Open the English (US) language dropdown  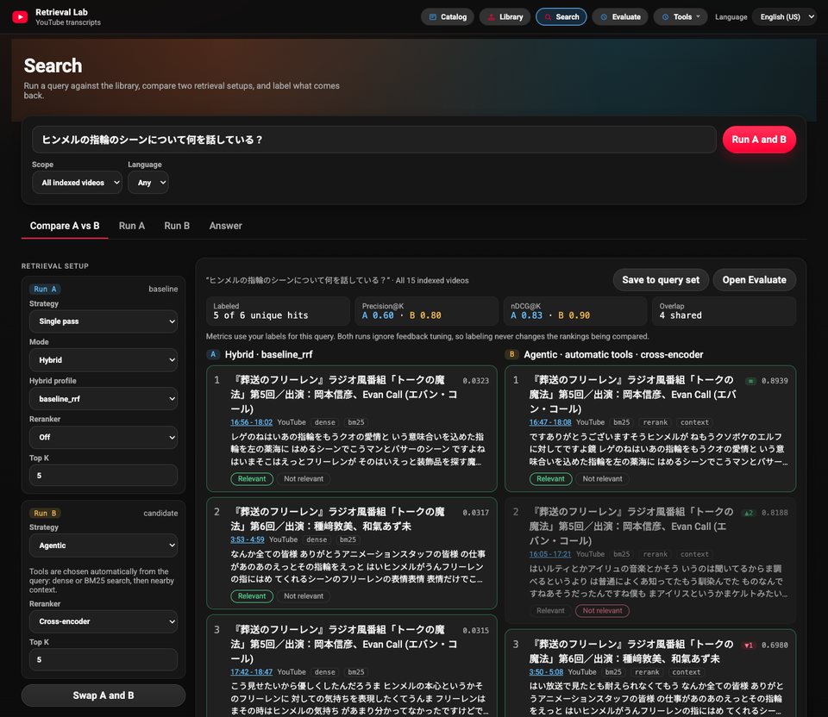tap(787, 17)
